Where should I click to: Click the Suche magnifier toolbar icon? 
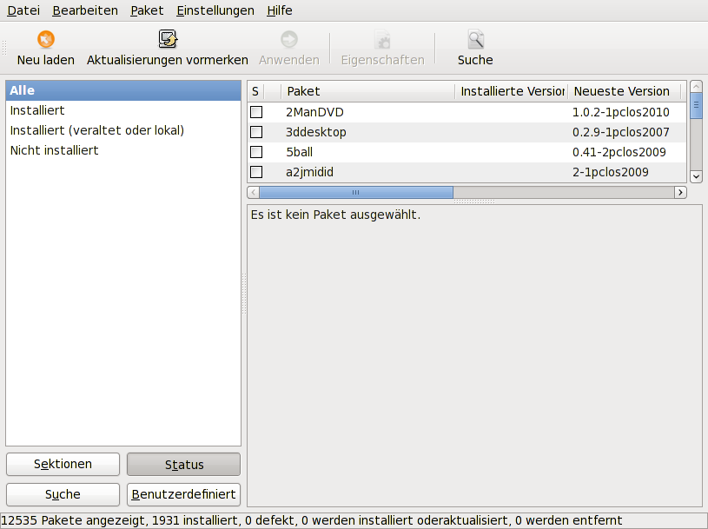(475, 40)
